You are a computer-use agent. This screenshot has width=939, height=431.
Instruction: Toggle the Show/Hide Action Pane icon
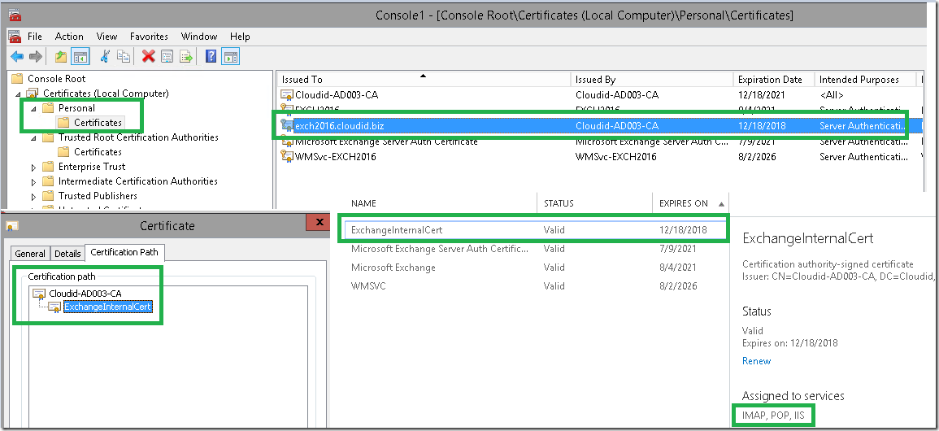[231, 57]
